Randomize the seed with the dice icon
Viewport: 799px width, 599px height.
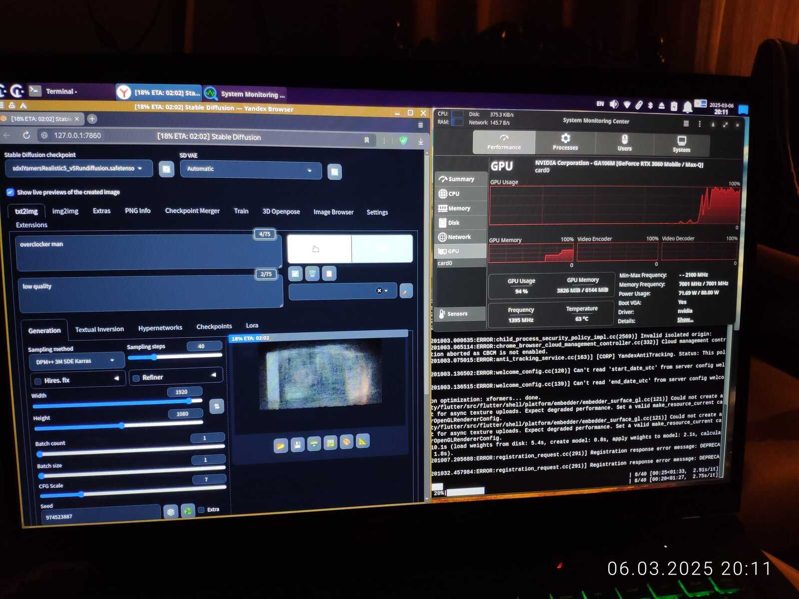[x=171, y=512]
